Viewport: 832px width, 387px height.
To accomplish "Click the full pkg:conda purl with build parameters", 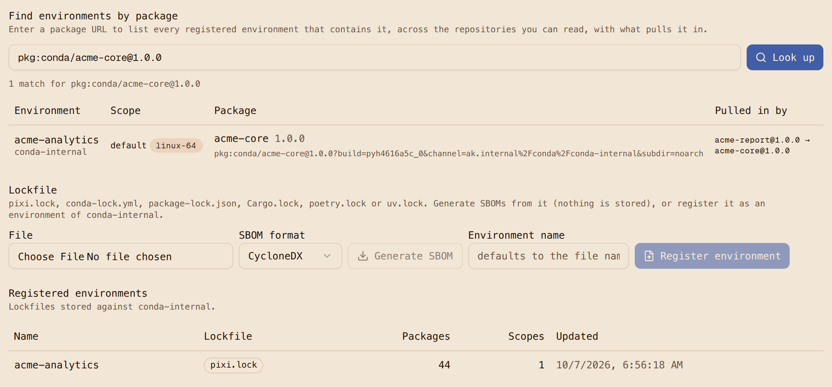I will click(458, 153).
